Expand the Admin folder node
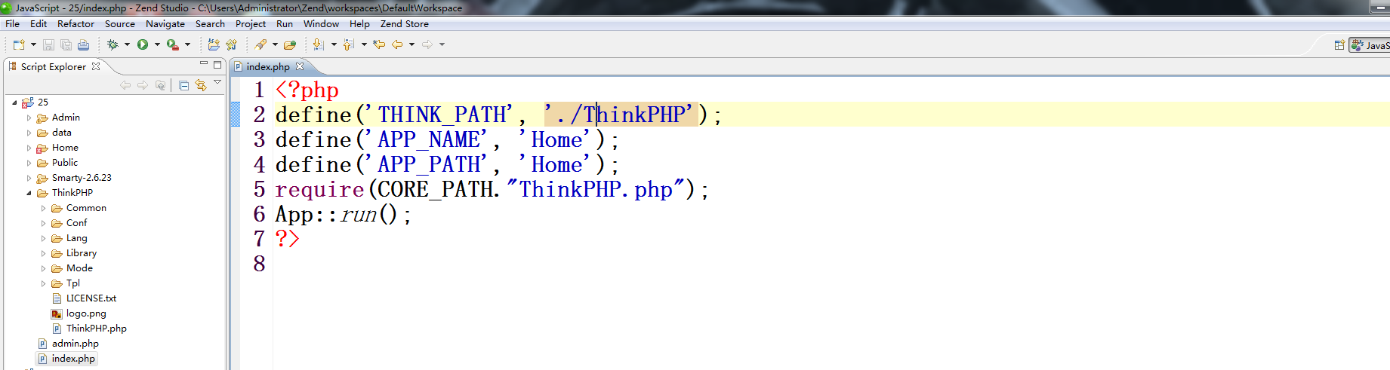 [29, 118]
